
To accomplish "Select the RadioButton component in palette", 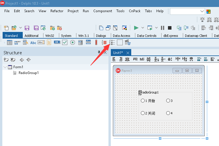I will coord(73,42).
